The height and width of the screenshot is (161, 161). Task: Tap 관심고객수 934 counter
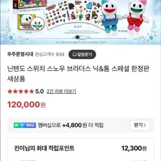click(49, 54)
